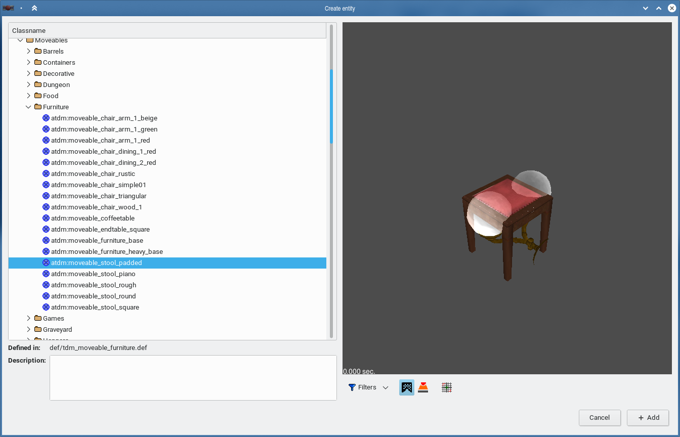Collapse the Furniture folder
680x437 pixels.
tap(28, 107)
